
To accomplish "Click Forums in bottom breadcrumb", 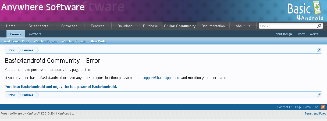I will click(28, 95).
